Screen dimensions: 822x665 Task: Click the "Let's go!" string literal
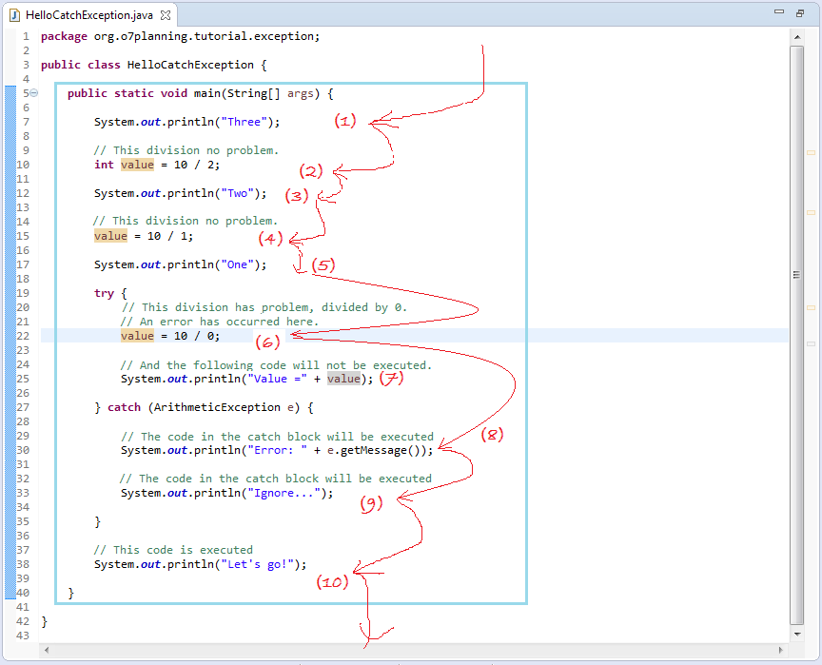(x=257, y=564)
